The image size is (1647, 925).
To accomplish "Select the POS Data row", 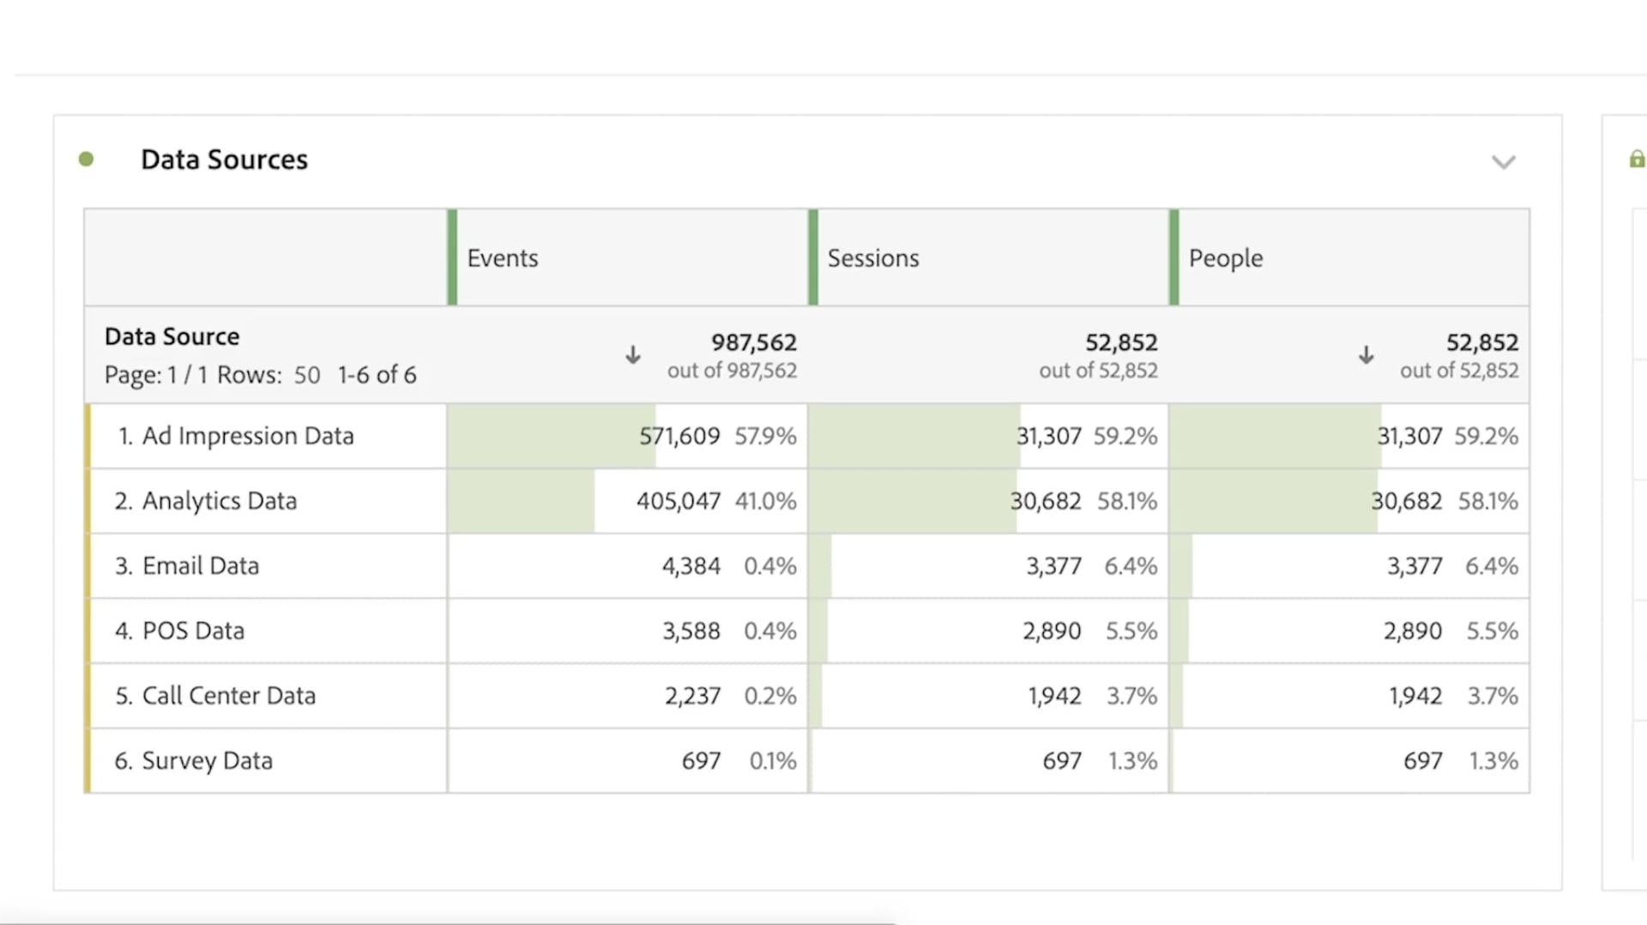I will [193, 631].
